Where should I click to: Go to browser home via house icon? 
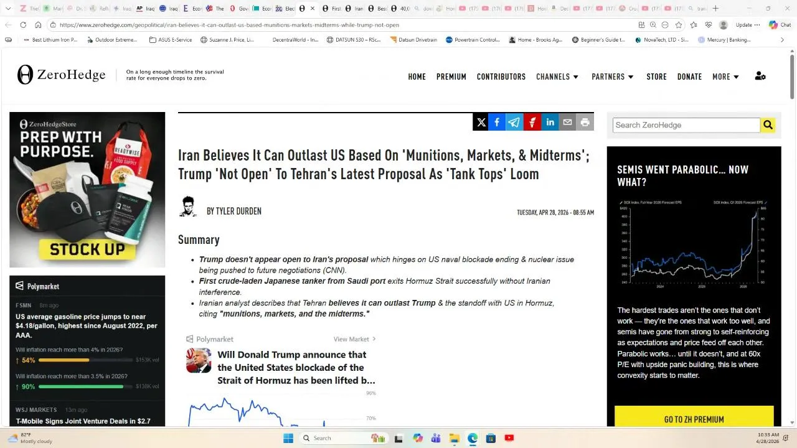38,25
